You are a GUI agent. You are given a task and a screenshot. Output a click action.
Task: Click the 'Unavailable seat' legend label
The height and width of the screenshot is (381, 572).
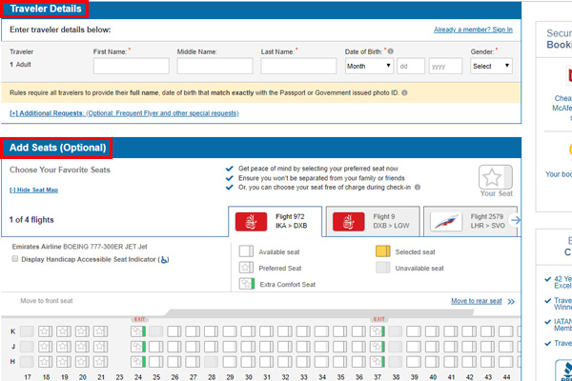click(419, 269)
